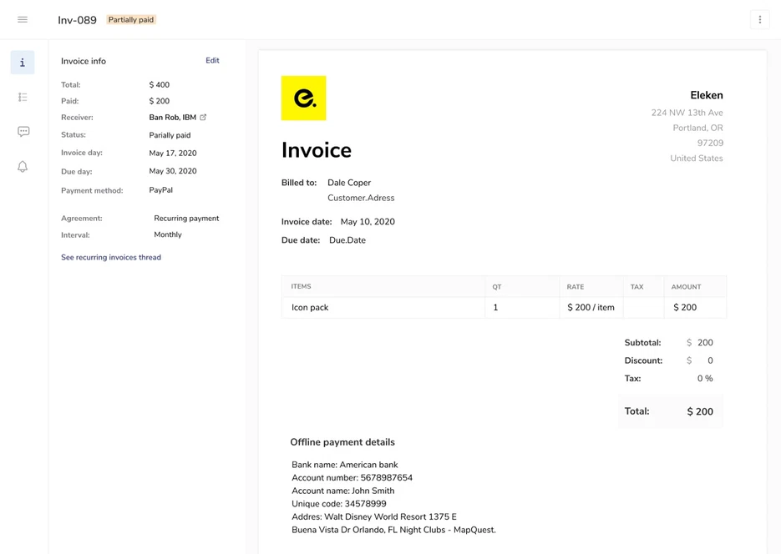The image size is (781, 554).
Task: Click Edit in the Invoice info panel
Action: 212,60
